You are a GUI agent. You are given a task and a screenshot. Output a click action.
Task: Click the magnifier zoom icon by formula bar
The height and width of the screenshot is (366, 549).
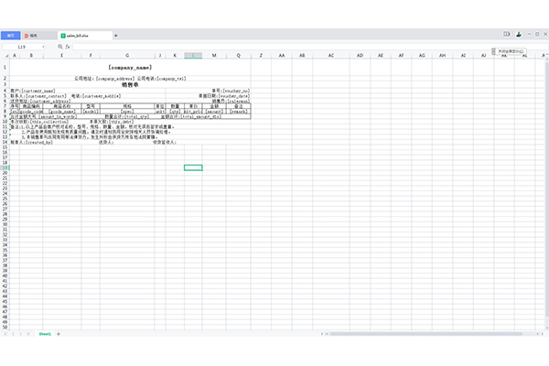(60, 47)
